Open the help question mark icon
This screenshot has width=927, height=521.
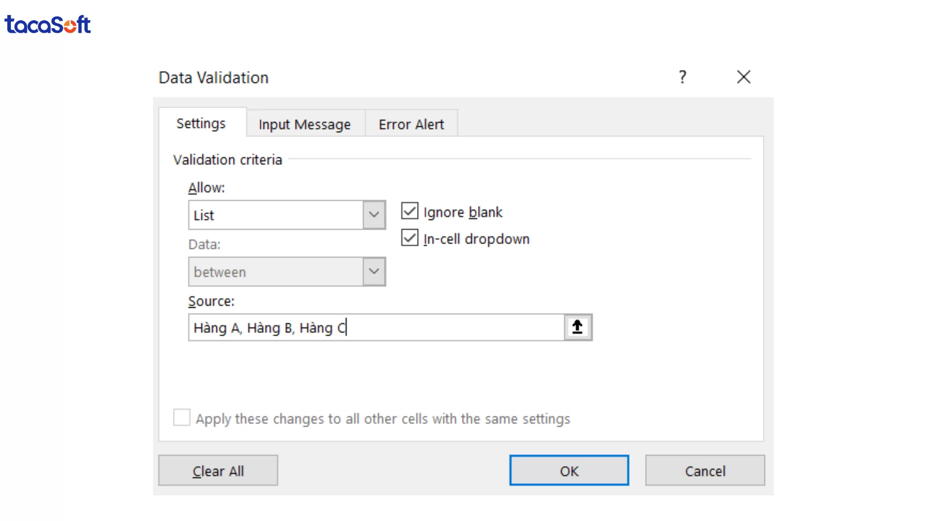pos(682,77)
